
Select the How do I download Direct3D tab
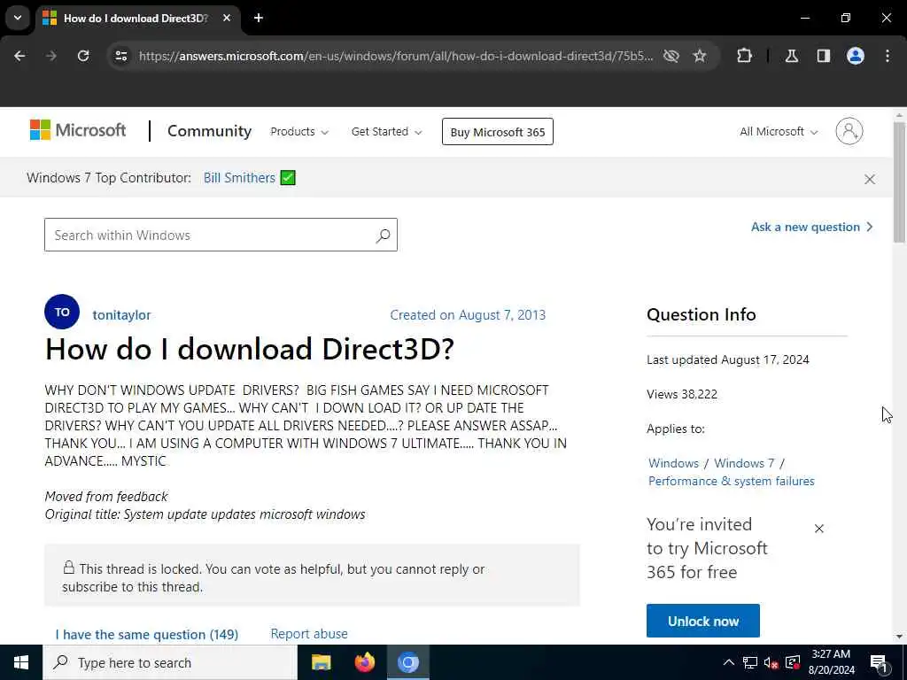pyautogui.click(x=136, y=18)
